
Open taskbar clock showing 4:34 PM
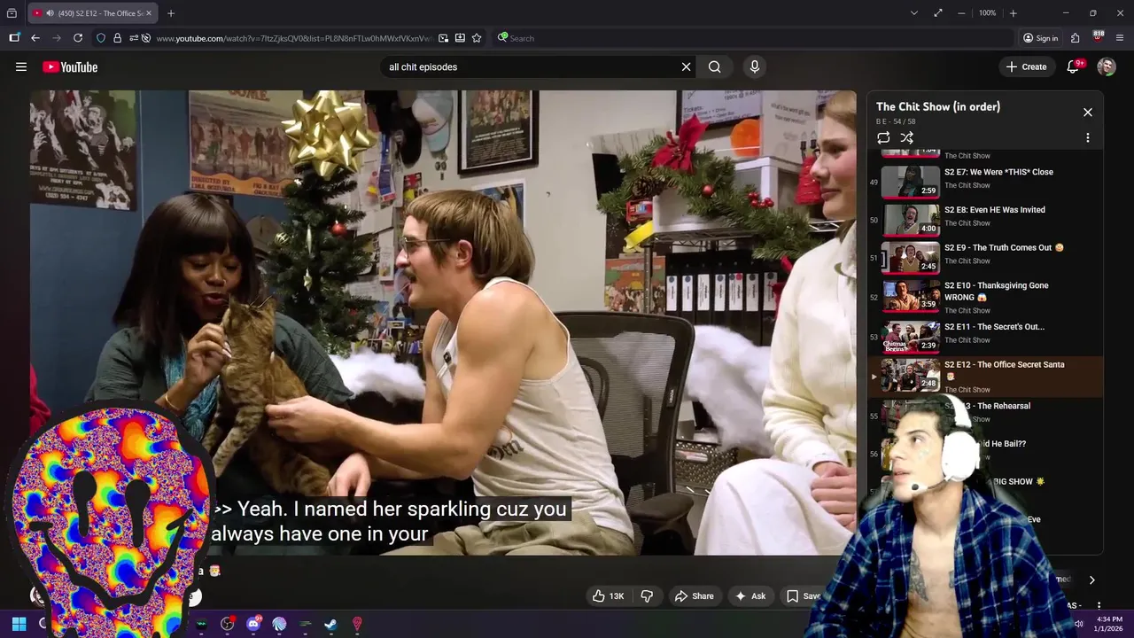pyautogui.click(x=1108, y=624)
